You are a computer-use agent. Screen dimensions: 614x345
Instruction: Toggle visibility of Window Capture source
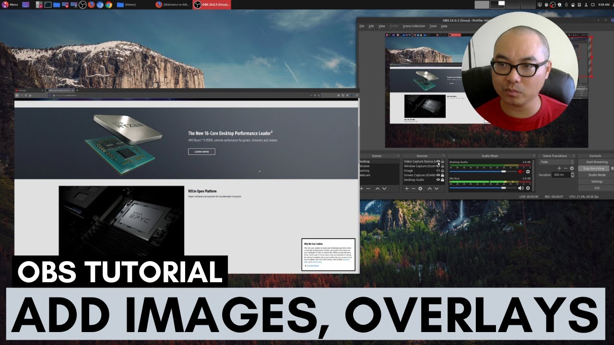point(438,166)
